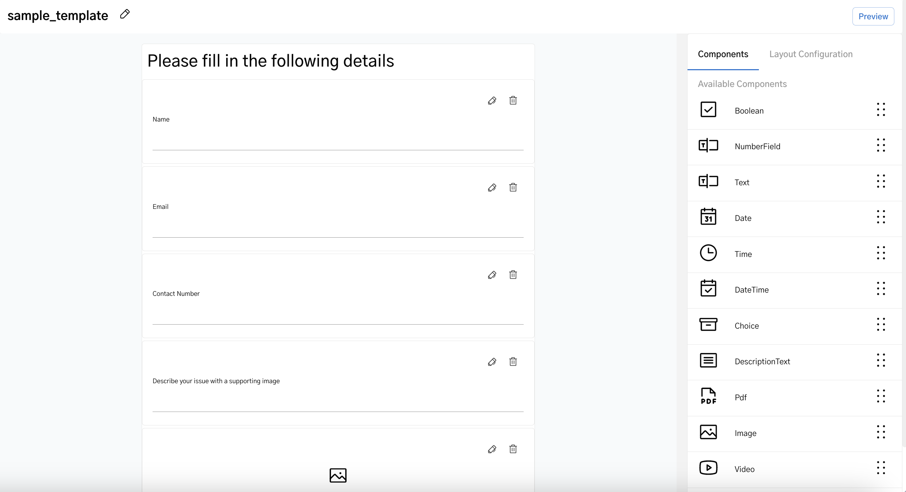Switch to the Layout Configuration tab
The image size is (906, 492).
tap(811, 54)
